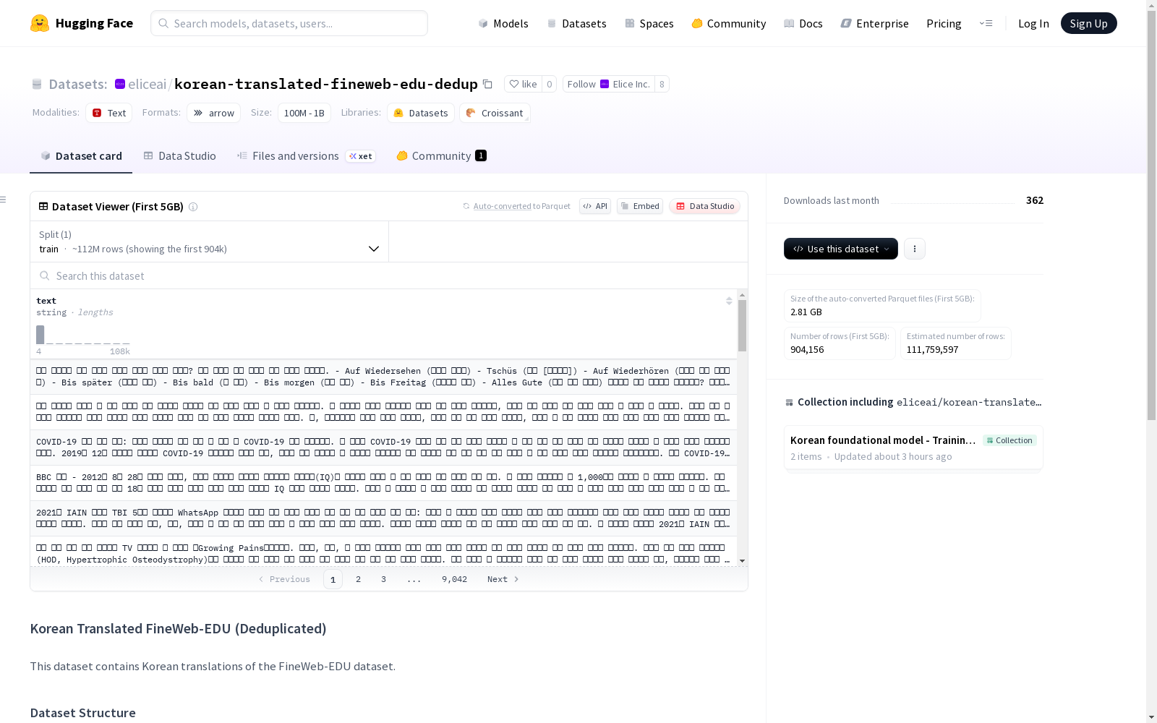Viewport: 1157px width, 723px height.
Task: Go to Next page of rows
Action: coord(503,579)
